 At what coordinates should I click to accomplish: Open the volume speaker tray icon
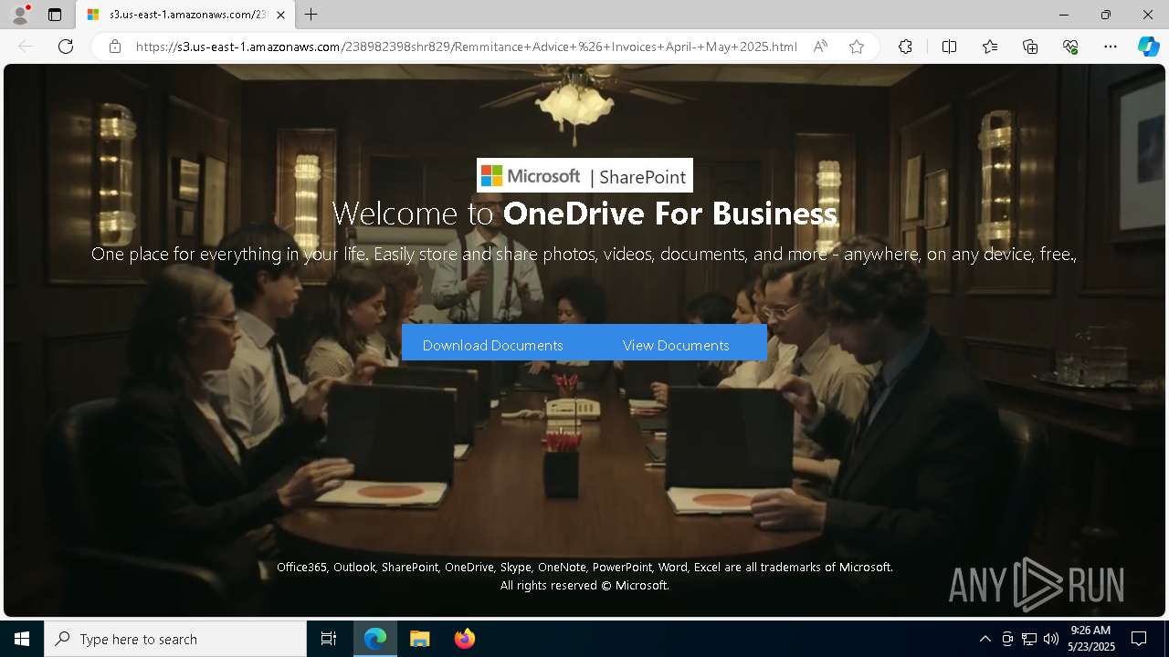1051,639
